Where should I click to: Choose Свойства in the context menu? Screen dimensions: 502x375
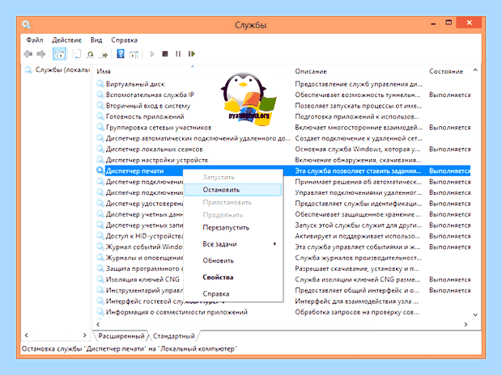[x=233, y=277]
